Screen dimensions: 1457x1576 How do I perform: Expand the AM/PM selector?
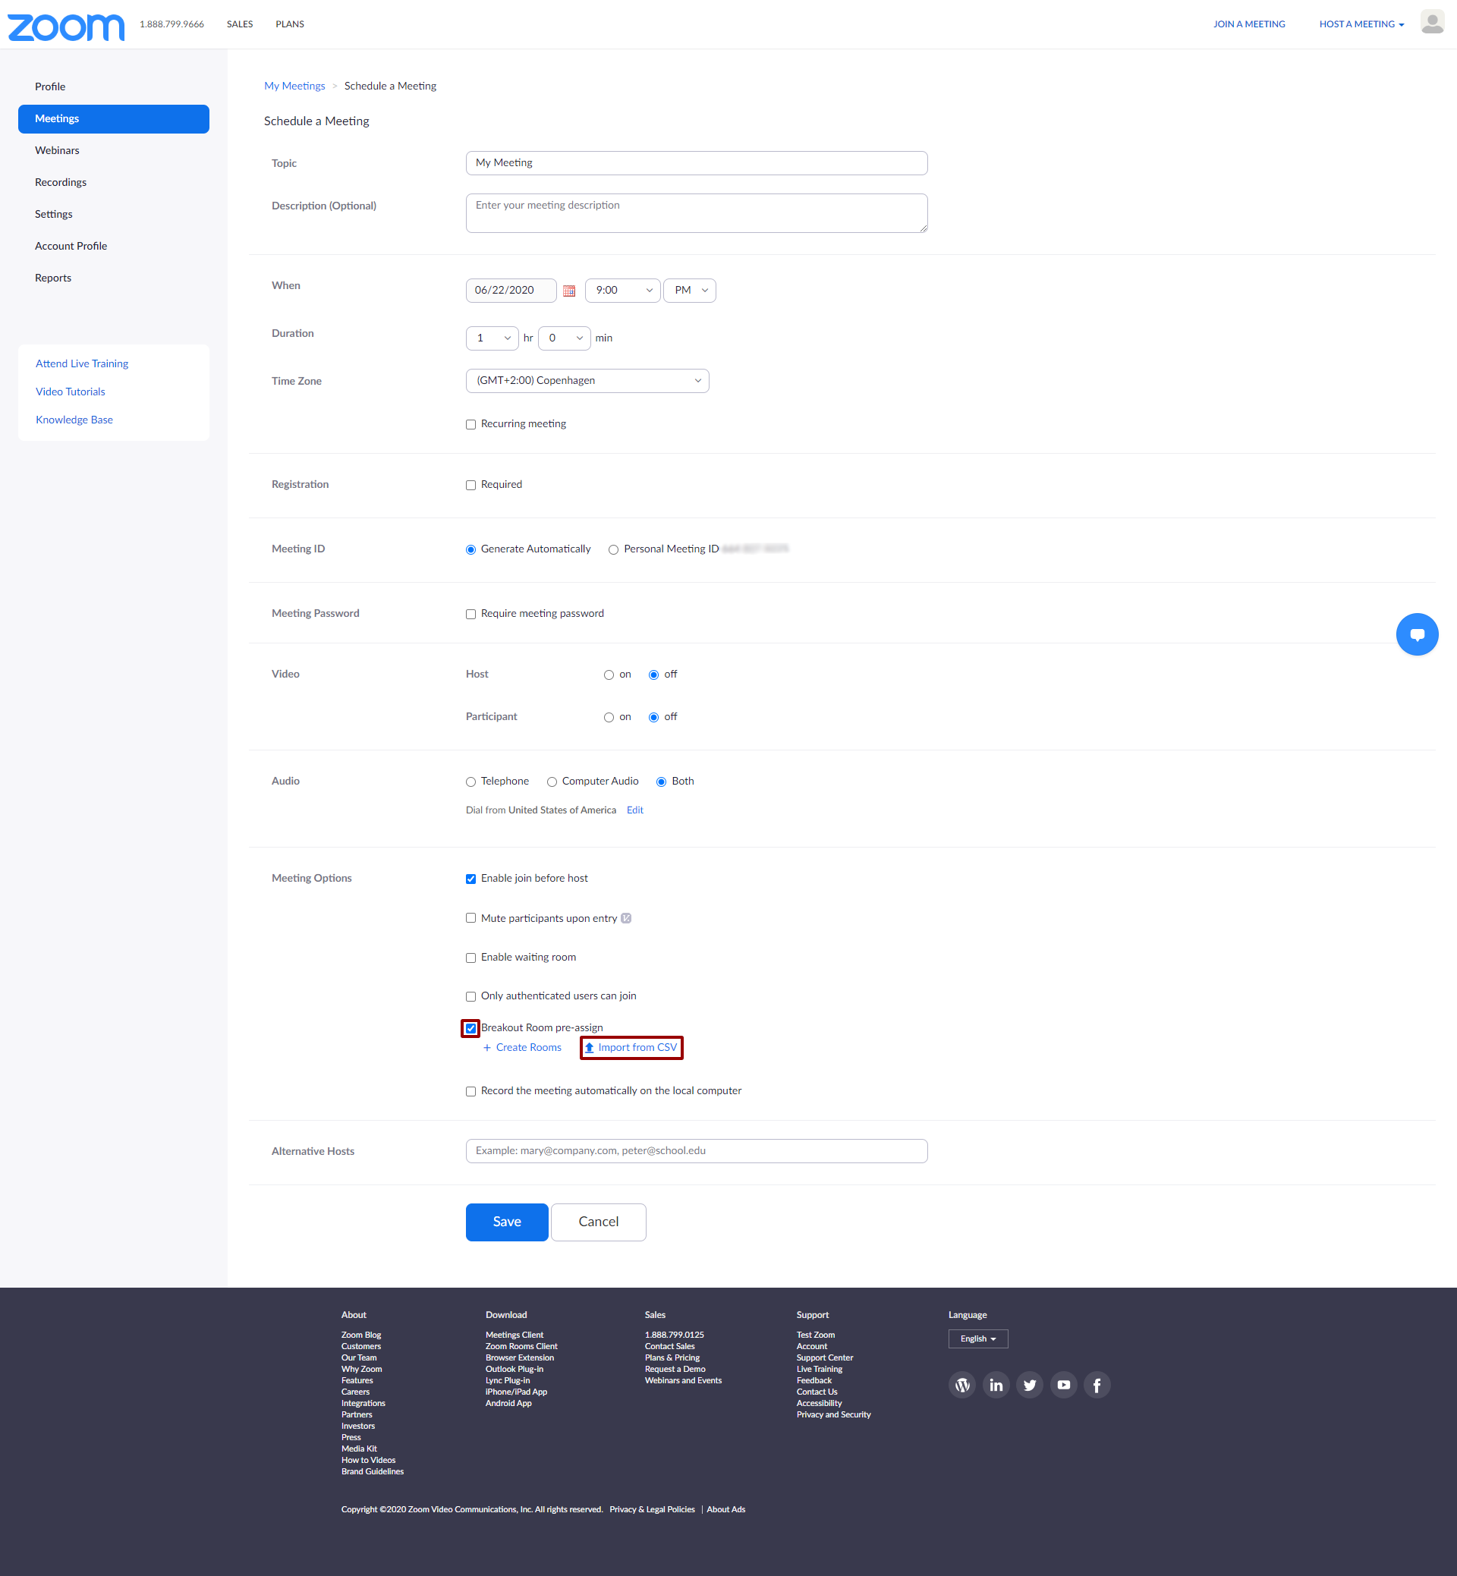(689, 291)
